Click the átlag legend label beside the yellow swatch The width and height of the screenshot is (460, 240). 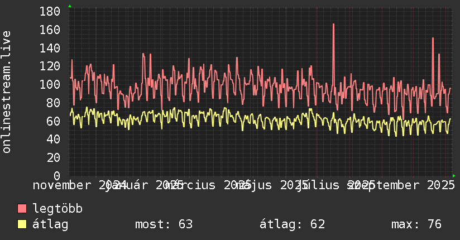pyautogui.click(x=50, y=224)
